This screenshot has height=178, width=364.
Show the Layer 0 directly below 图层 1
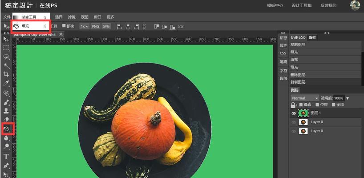click(294, 122)
